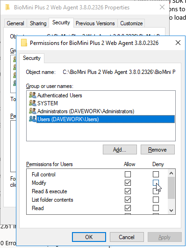
Task: Uncheck Allow for Read permission
Action: point(128,208)
